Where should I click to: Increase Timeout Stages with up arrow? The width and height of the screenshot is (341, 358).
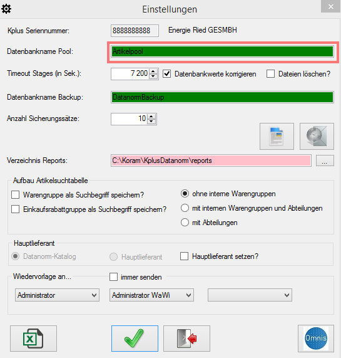pyautogui.click(x=153, y=71)
